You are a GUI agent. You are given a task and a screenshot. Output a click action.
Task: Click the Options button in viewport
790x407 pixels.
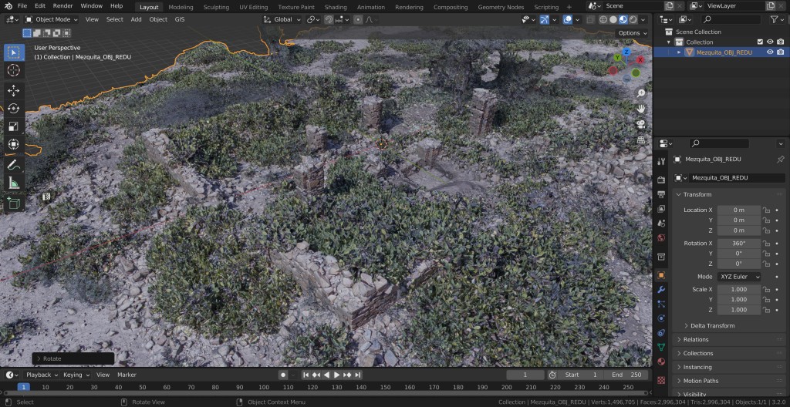[632, 33]
